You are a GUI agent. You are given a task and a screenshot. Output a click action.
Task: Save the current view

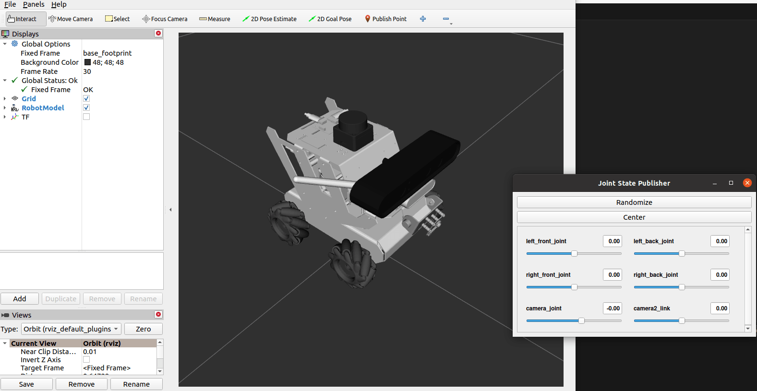tap(26, 384)
